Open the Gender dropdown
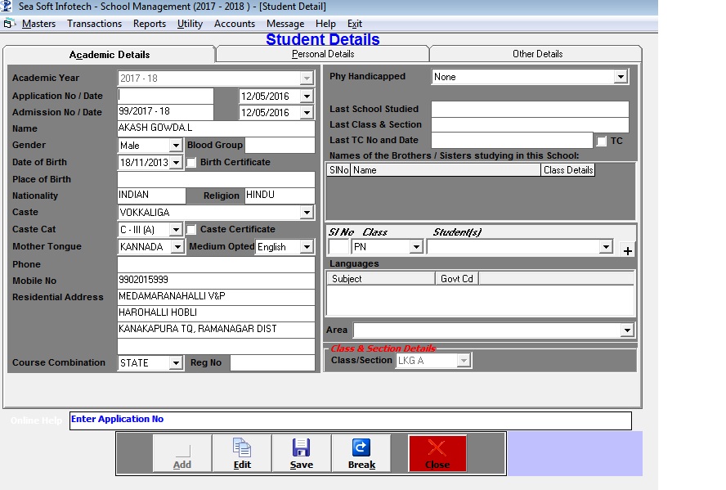 [175, 146]
